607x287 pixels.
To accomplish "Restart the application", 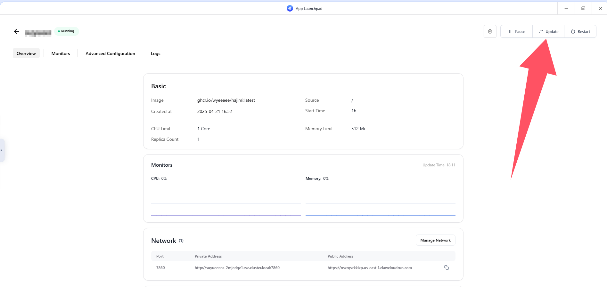I will pos(580,31).
